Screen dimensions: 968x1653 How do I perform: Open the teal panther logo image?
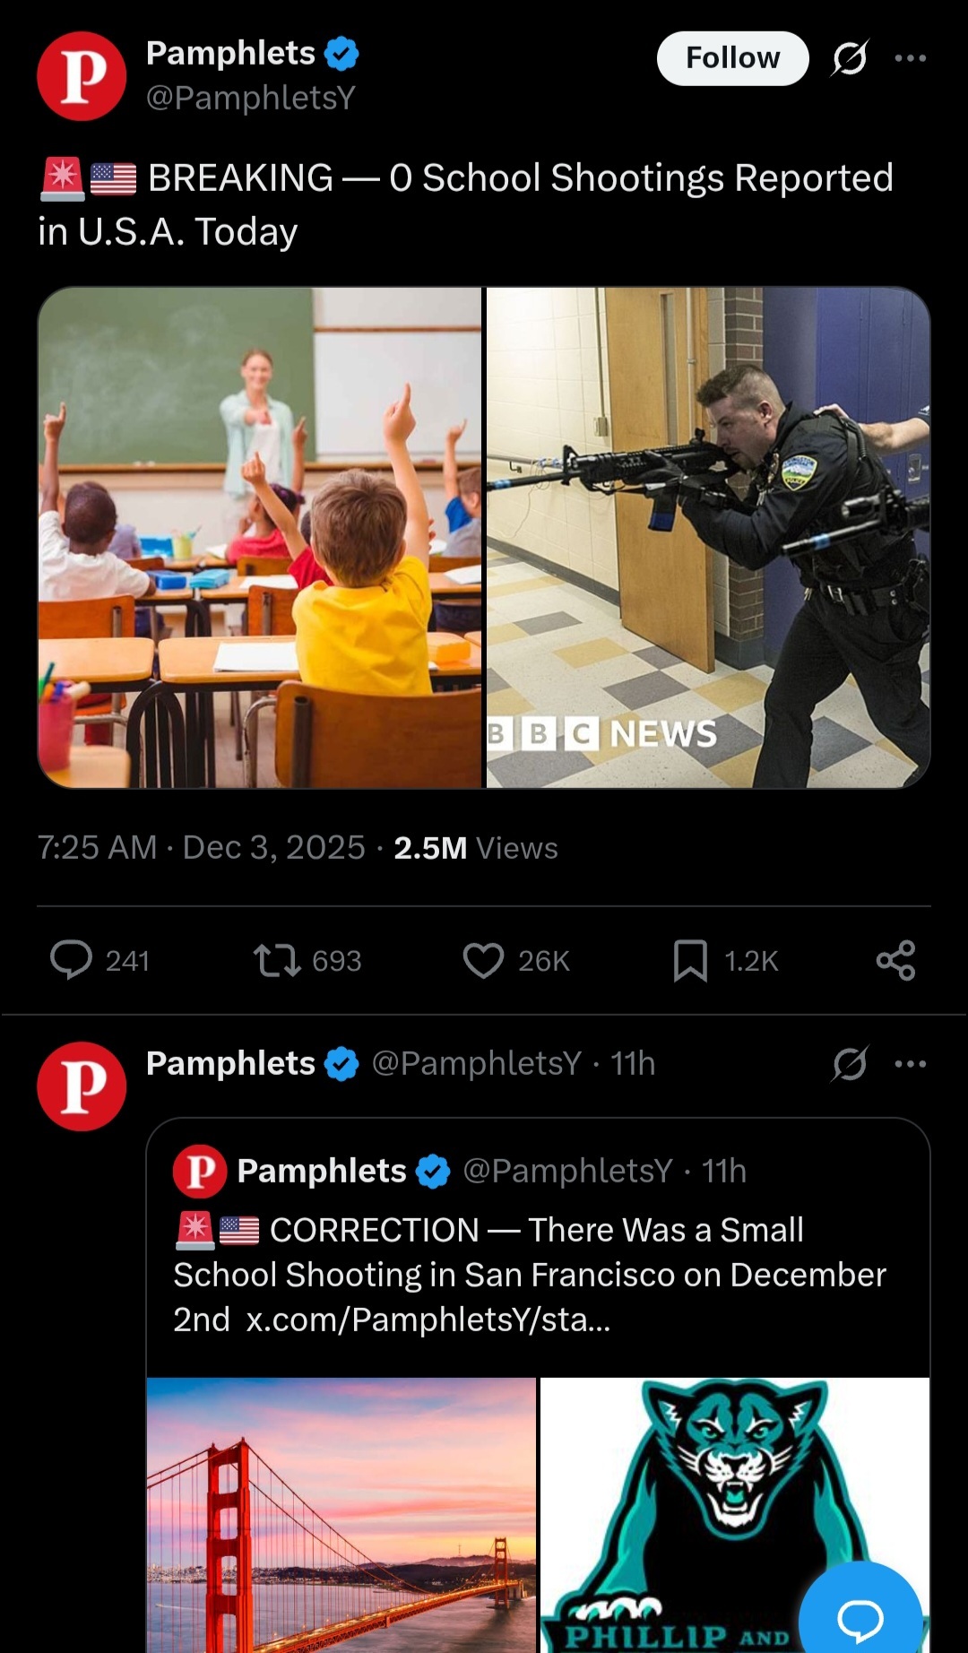[735, 1515]
